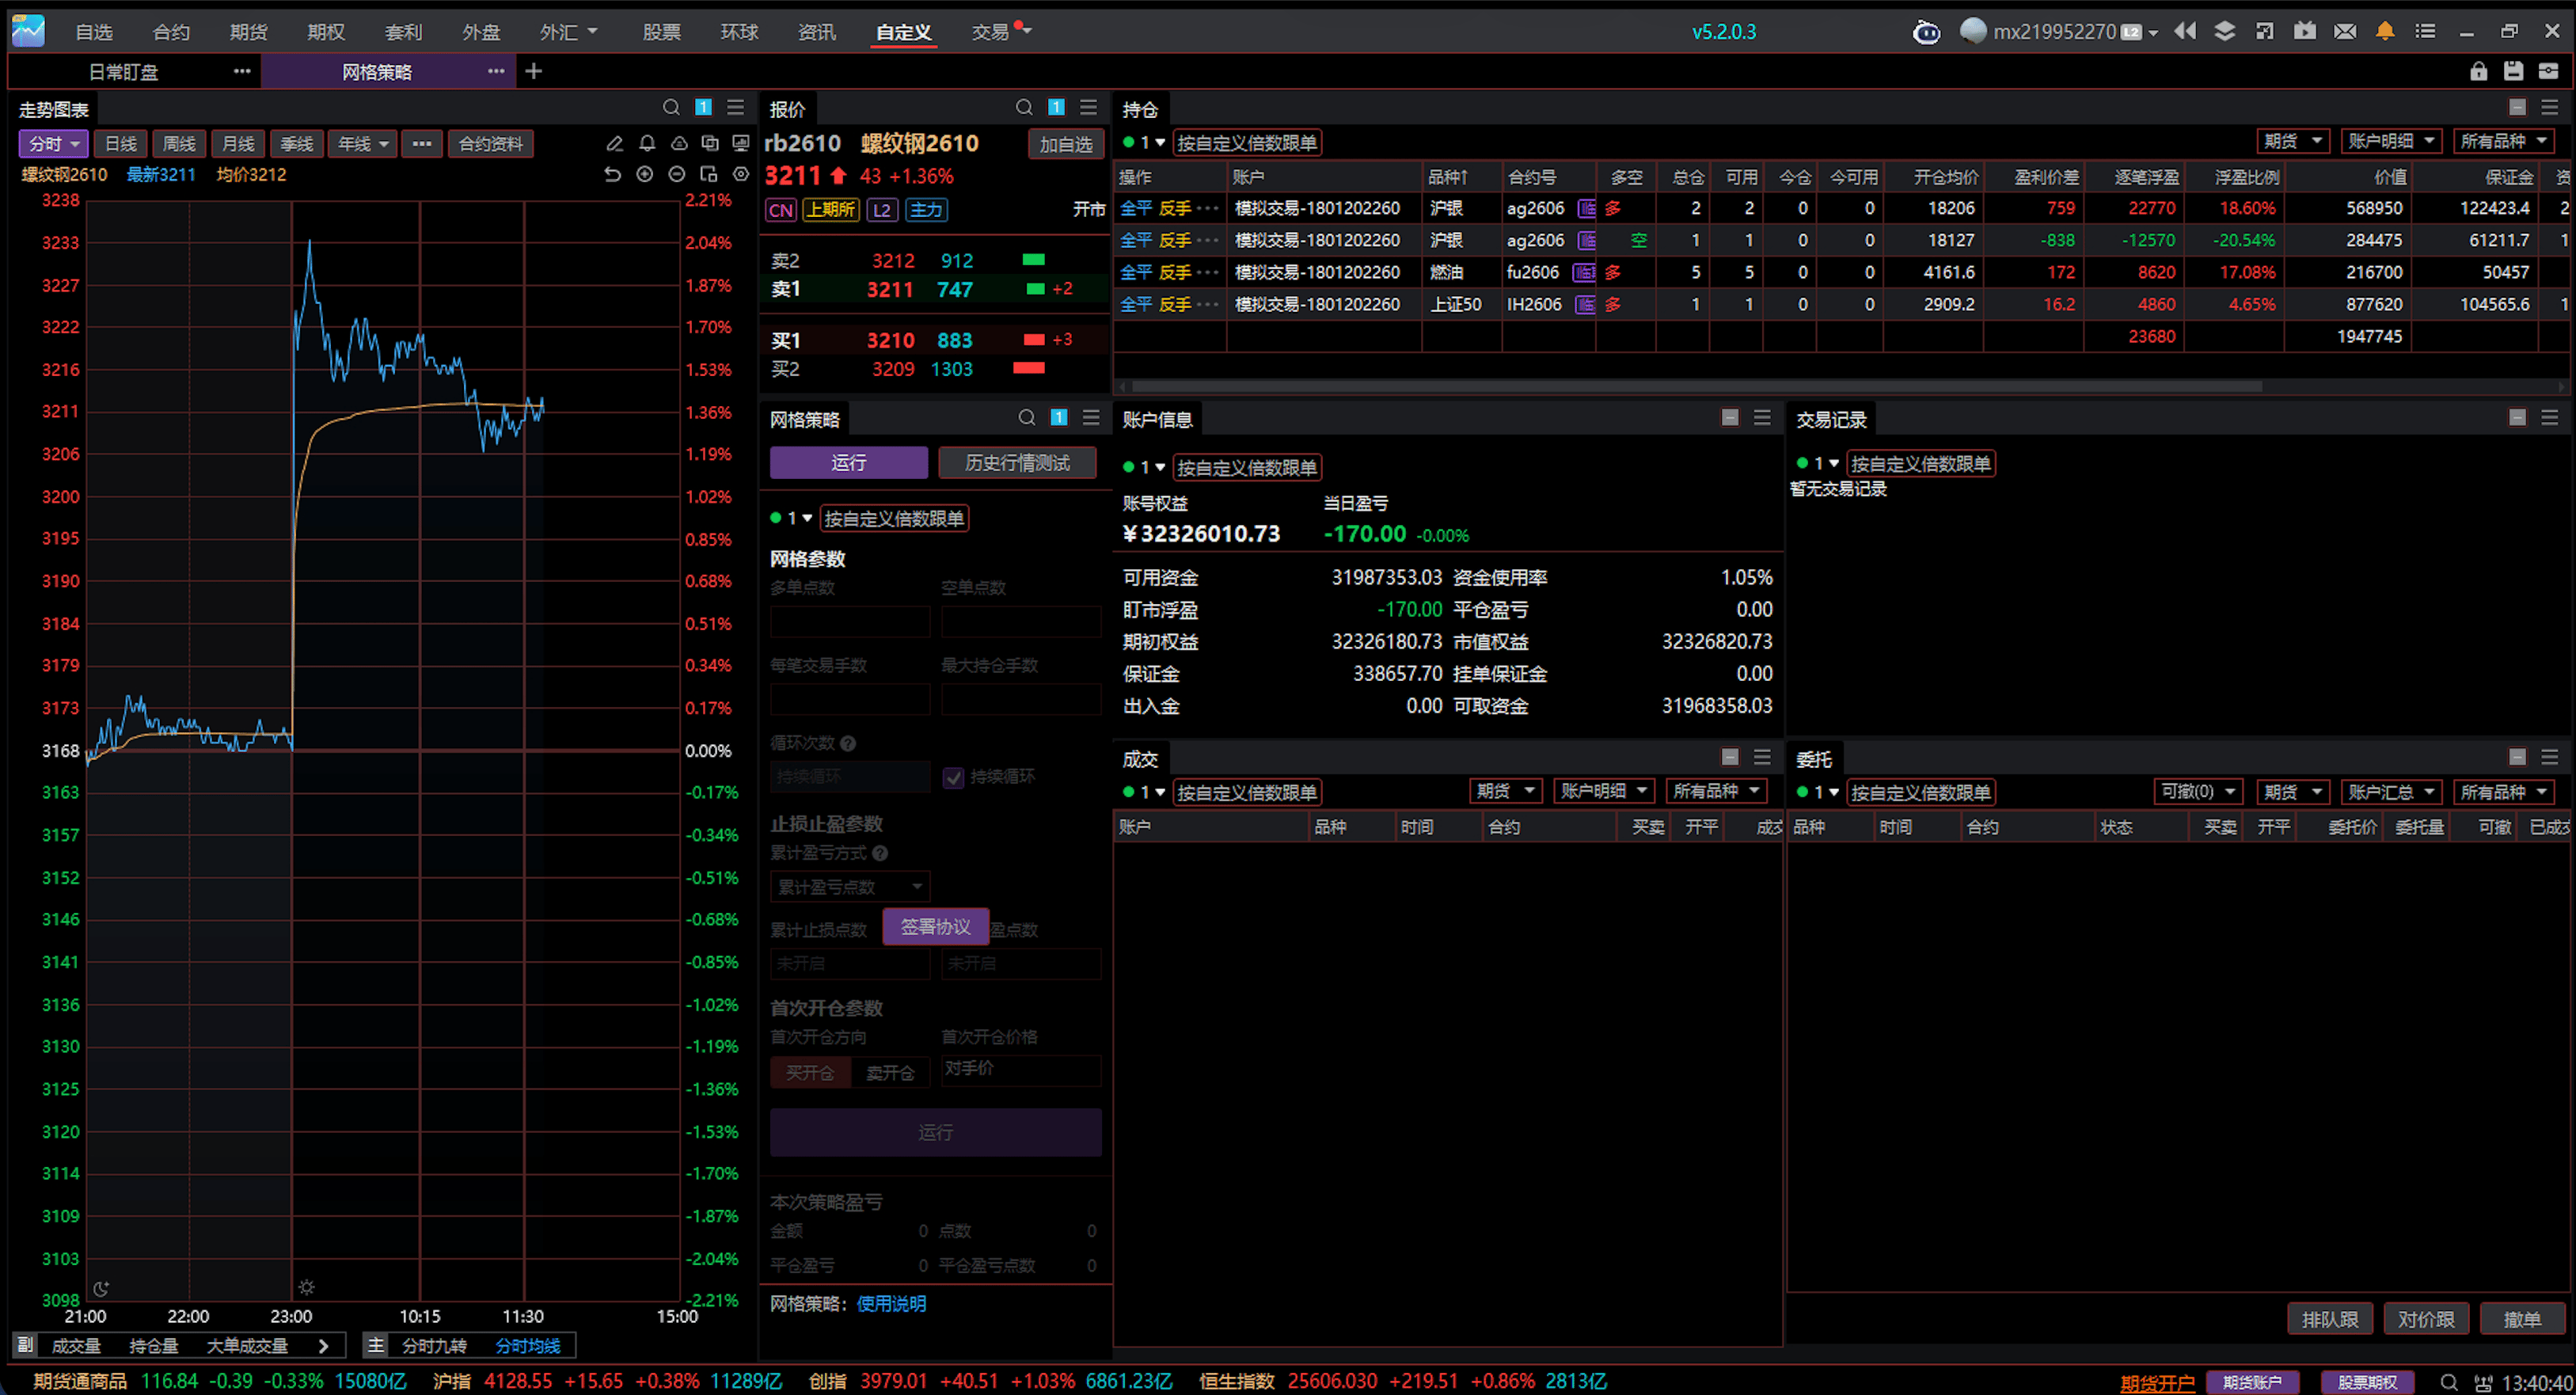This screenshot has height=1395, width=2576.
Task: Click the 历史行情测试 button
Action: 1017,462
